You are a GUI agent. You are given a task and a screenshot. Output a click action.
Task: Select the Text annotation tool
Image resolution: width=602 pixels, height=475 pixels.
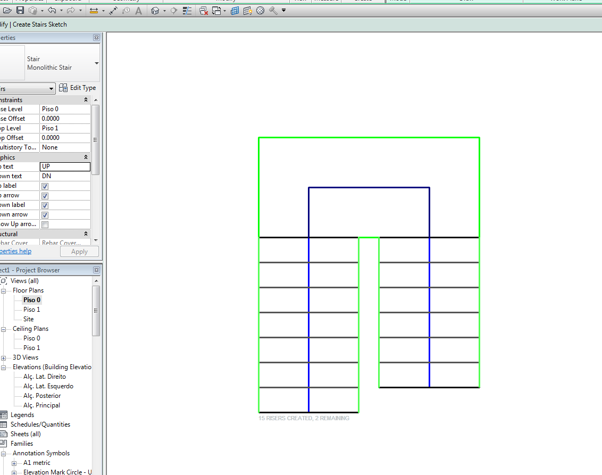(139, 11)
